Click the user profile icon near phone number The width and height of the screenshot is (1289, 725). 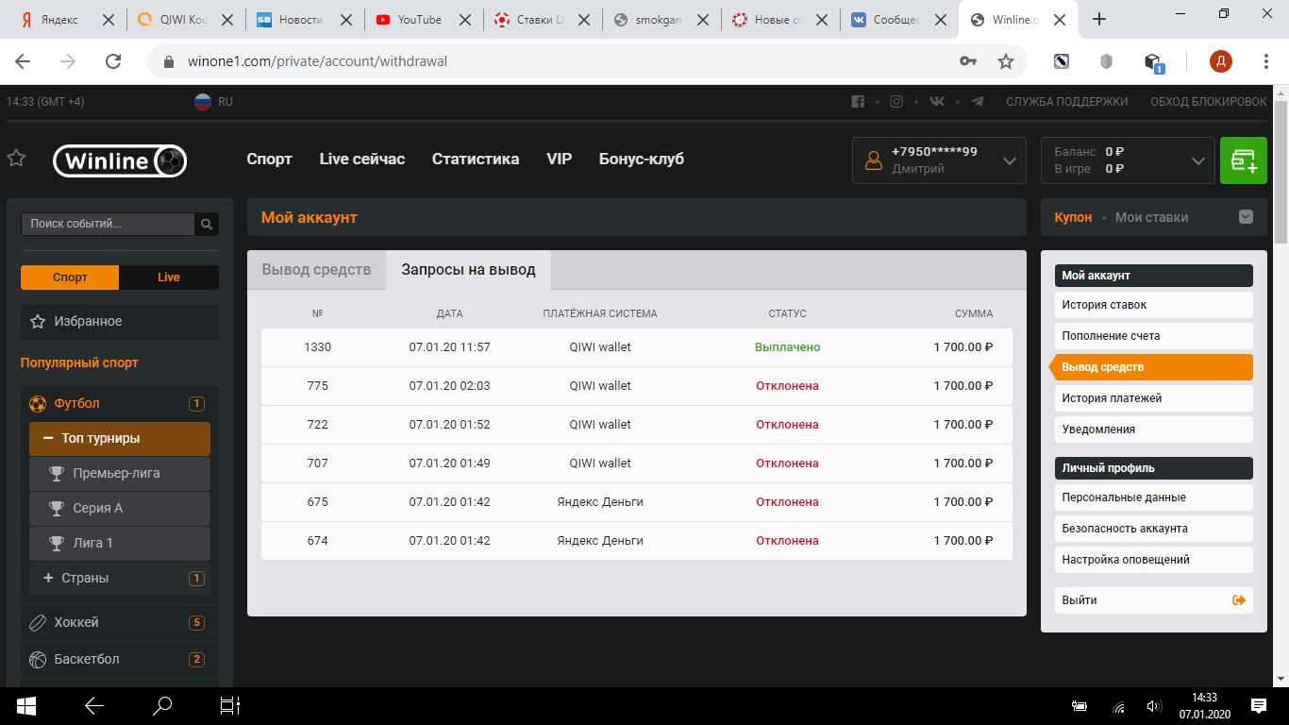[874, 160]
